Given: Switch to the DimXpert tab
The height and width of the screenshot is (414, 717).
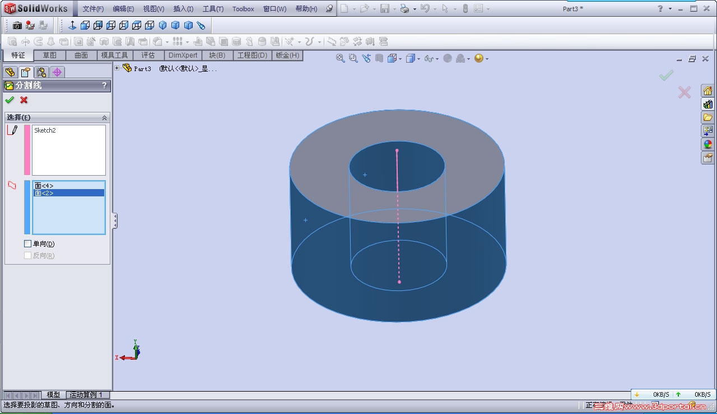Looking at the screenshot, I should (183, 55).
